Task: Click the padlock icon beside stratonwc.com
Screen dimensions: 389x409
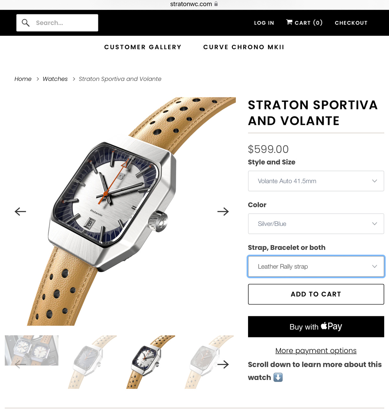Action: (x=216, y=4)
